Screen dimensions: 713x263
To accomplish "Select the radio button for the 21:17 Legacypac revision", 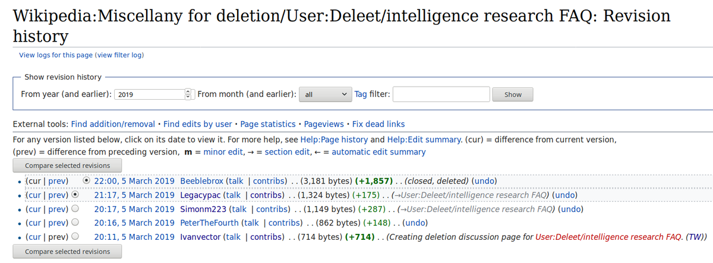I will click(75, 195).
